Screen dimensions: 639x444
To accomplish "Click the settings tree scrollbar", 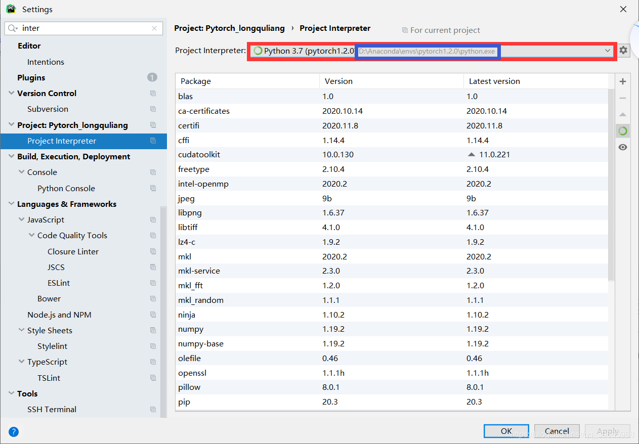I will pos(163,311).
